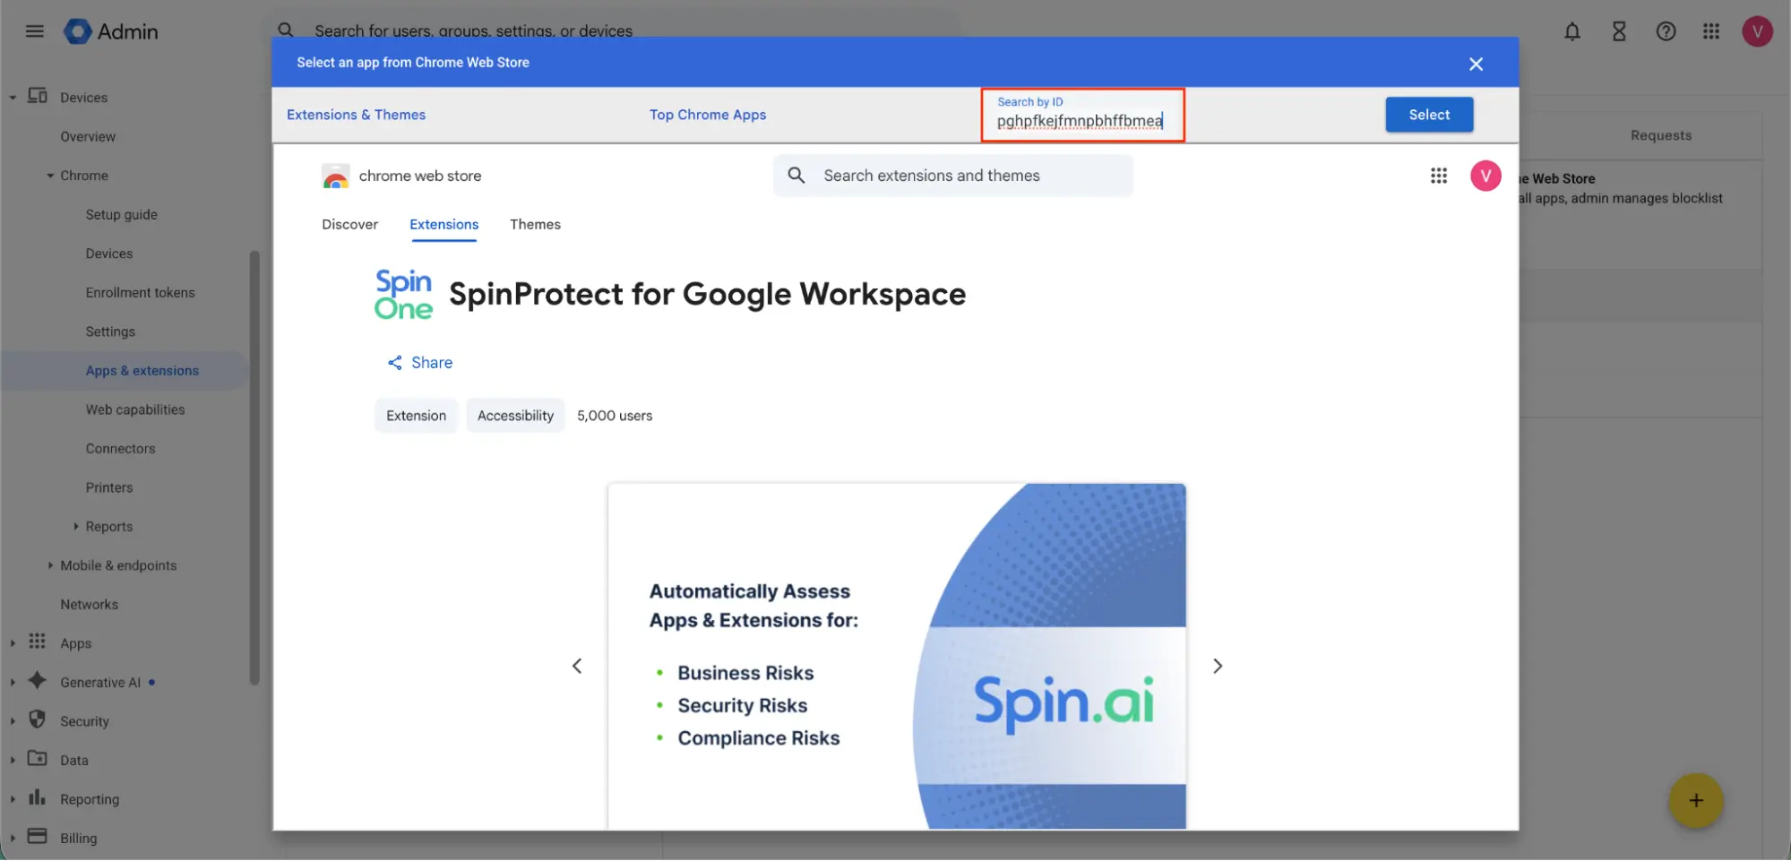Click the sidebar vertical scrollbar
Image resolution: width=1791 pixels, height=861 pixels.
tap(254, 466)
